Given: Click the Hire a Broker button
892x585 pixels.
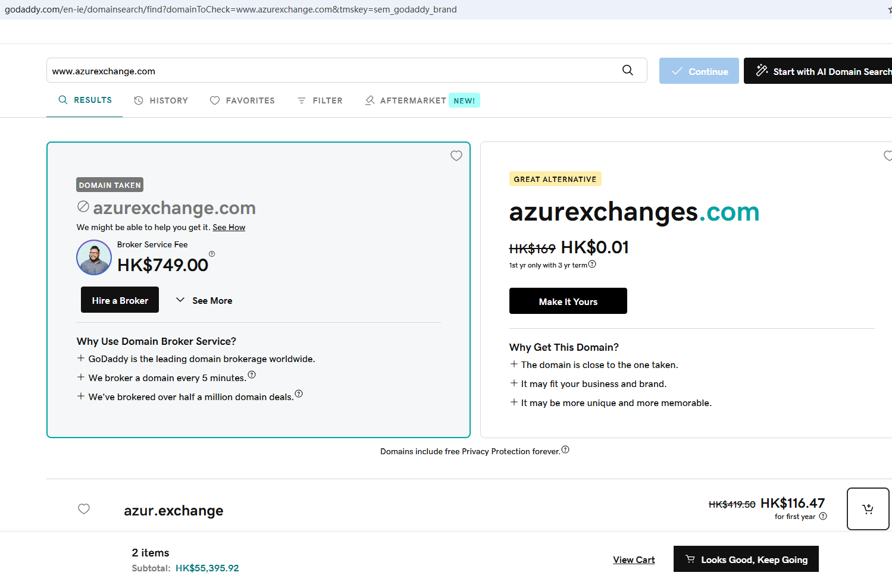Looking at the screenshot, I should 120,300.
